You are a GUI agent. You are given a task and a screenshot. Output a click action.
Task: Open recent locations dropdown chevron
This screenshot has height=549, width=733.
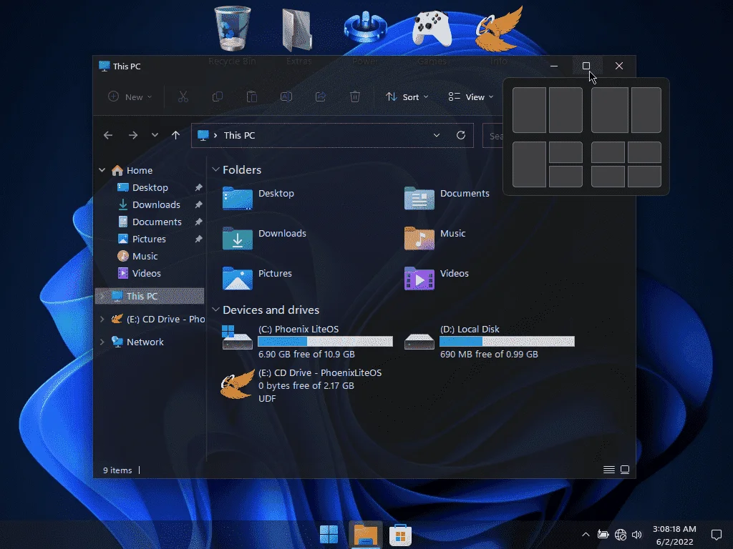tap(155, 135)
